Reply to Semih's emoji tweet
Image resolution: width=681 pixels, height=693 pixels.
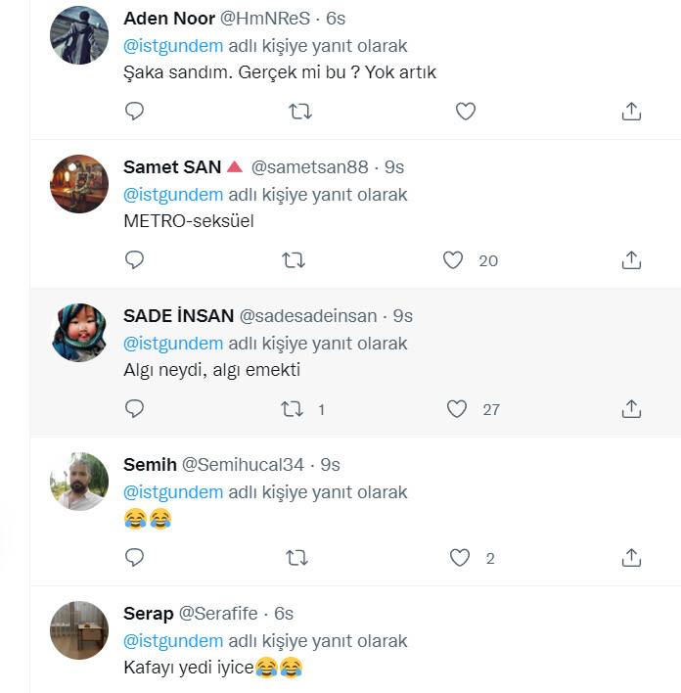pos(135,558)
